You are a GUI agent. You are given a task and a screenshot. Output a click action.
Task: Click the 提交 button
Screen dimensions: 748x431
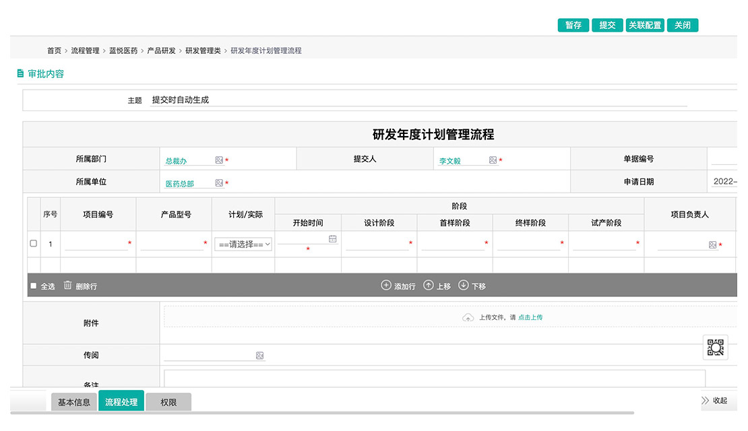click(x=607, y=25)
